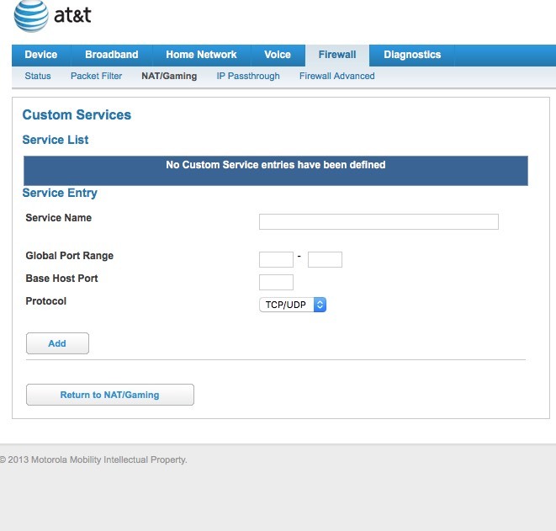Go to the Voice tab
This screenshot has width=556, height=531.
click(x=278, y=55)
